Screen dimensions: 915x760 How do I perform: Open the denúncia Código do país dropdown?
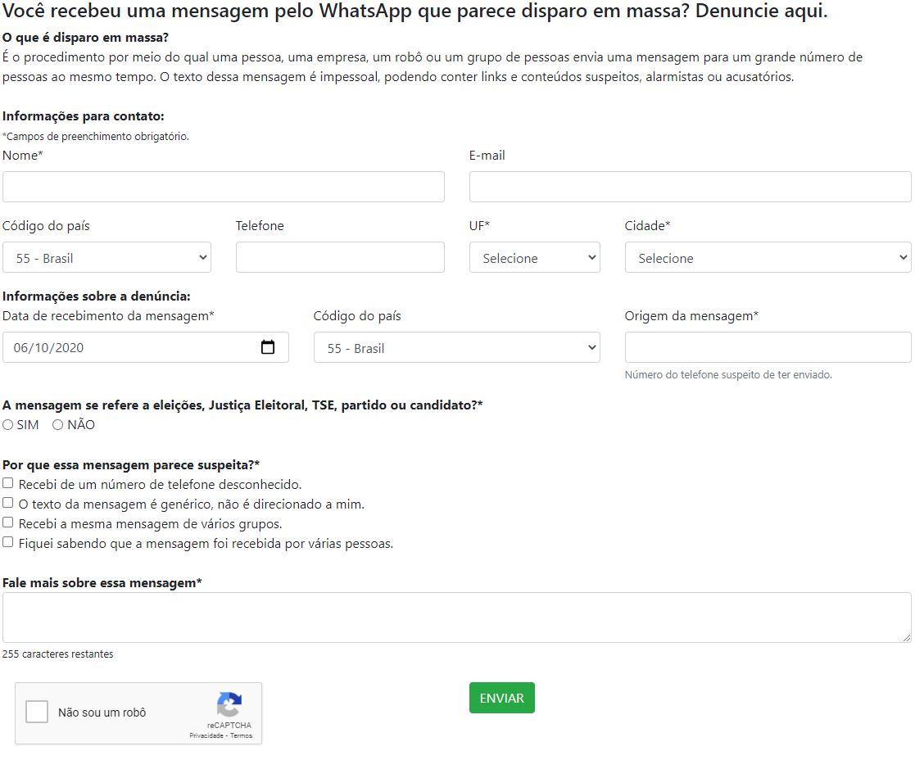click(457, 347)
